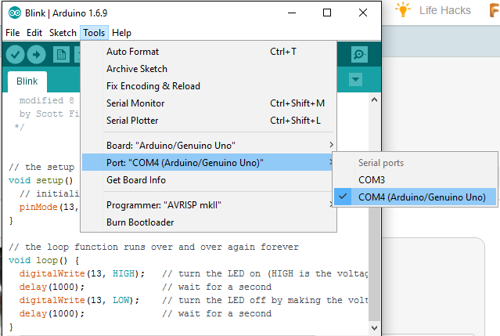Click the editor scroll down arrow

point(374,327)
